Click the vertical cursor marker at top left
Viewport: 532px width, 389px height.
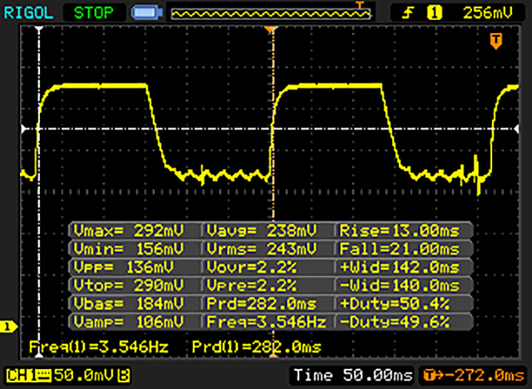[39, 30]
